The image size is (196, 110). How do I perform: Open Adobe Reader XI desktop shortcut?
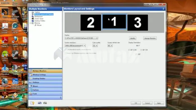click(5, 42)
